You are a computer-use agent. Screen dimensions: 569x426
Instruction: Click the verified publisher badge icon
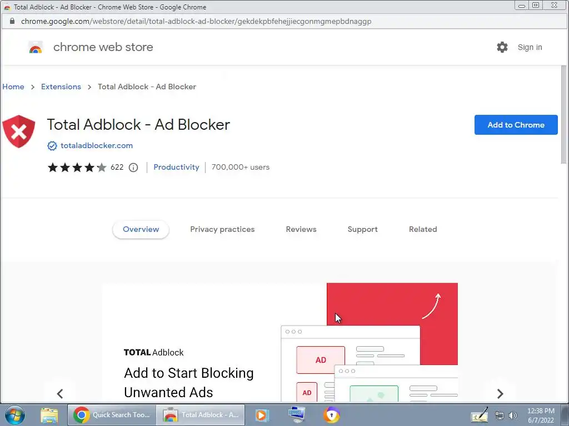52,146
